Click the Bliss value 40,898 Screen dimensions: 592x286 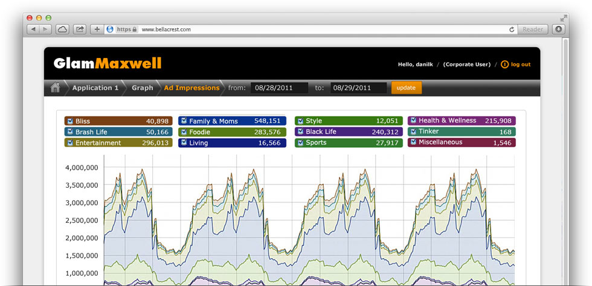click(158, 121)
